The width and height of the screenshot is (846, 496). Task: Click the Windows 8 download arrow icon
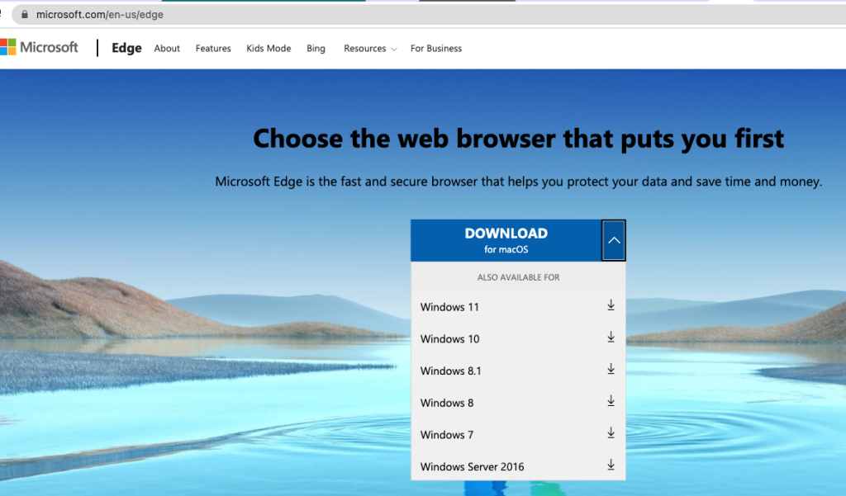point(611,401)
